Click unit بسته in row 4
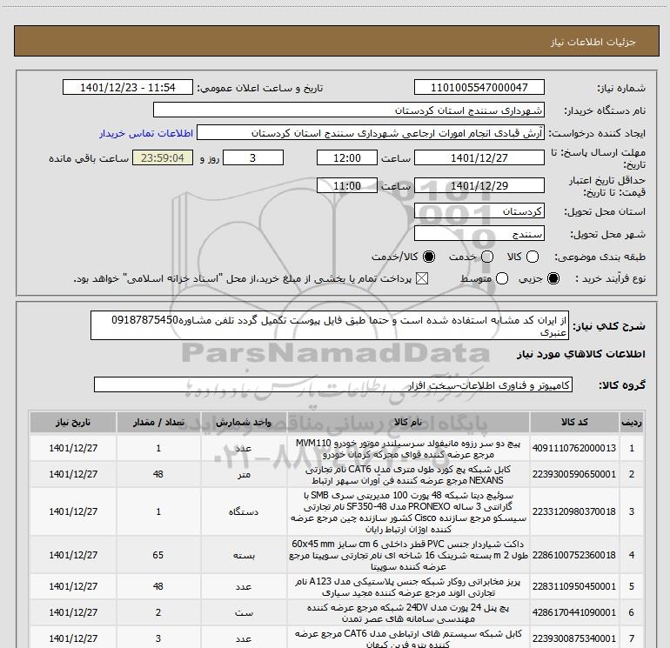The height and width of the screenshot is (648, 670). [244, 555]
